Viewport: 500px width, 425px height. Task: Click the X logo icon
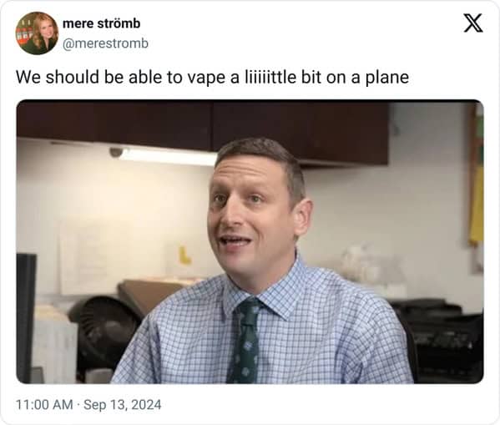point(473,23)
